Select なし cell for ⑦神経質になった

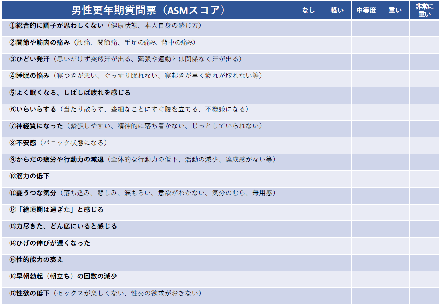pos(308,129)
